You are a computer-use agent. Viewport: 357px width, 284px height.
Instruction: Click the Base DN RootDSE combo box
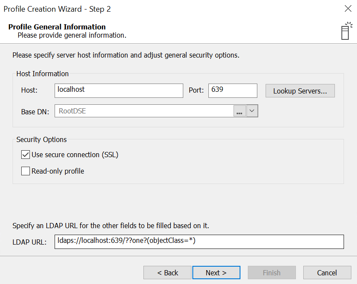click(144, 111)
